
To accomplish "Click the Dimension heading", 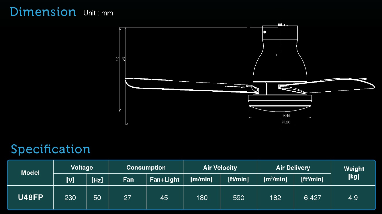I will [43, 12].
